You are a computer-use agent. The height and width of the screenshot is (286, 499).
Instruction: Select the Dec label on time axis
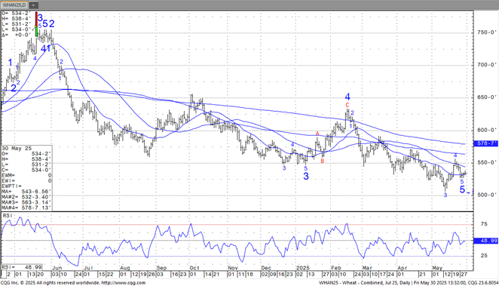pos(266,268)
